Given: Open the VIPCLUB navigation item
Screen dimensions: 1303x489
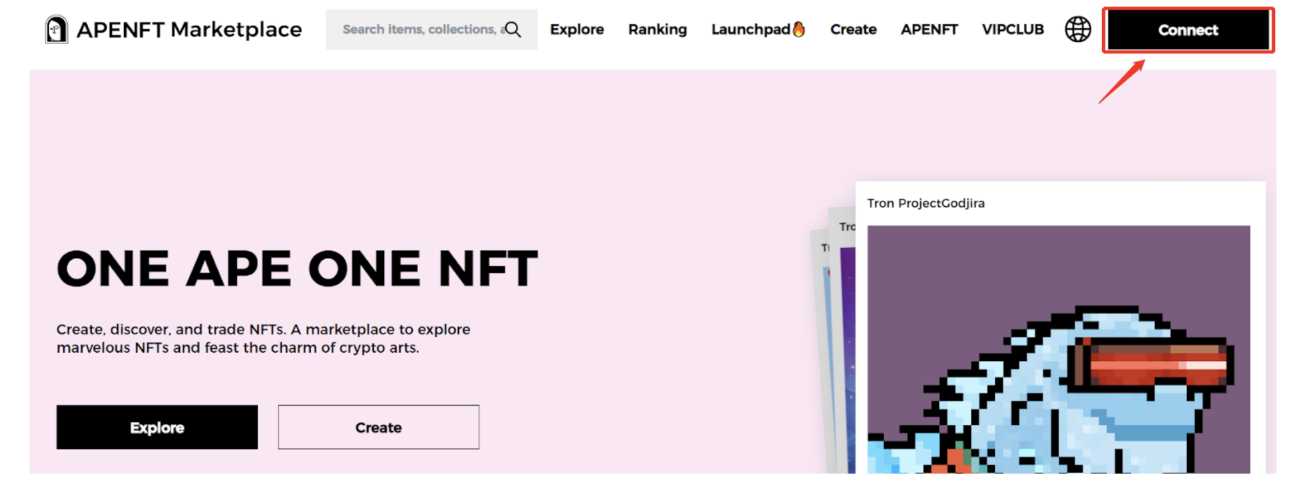Looking at the screenshot, I should 1012,29.
